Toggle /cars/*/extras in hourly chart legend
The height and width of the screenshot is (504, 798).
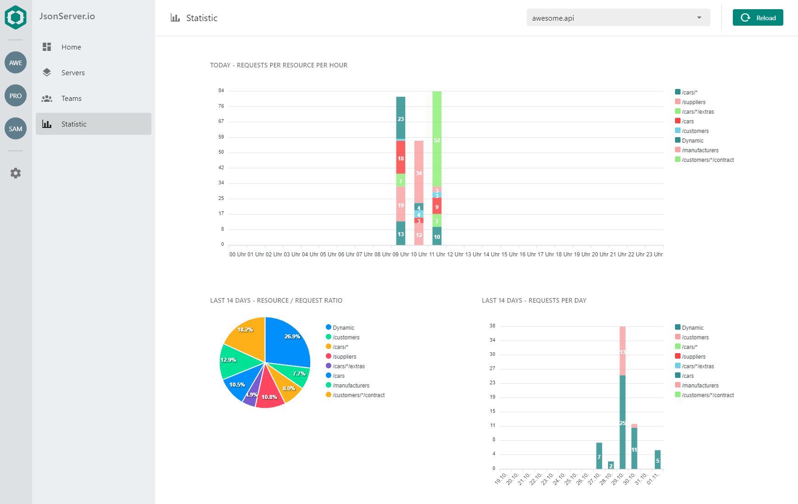(694, 111)
